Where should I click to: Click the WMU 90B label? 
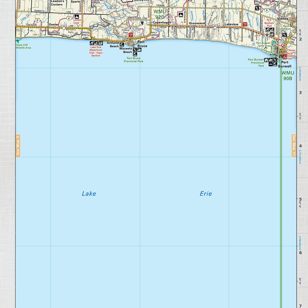(x=288, y=76)
